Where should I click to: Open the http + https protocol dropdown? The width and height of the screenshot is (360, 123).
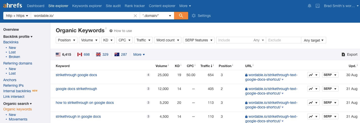tap(17, 16)
